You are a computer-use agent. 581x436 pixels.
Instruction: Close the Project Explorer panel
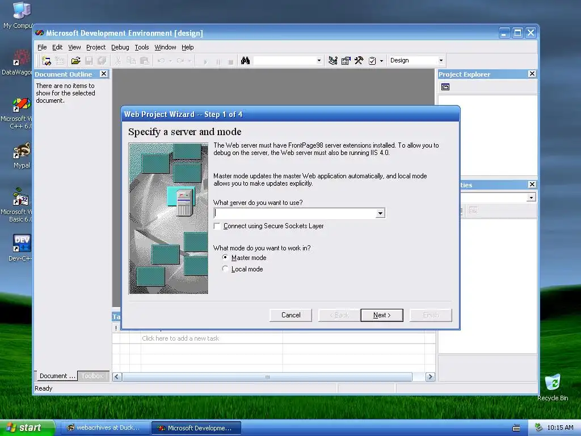(532, 74)
